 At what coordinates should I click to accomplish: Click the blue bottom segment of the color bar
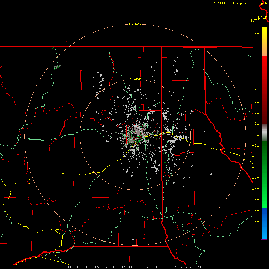[x=264, y=224]
